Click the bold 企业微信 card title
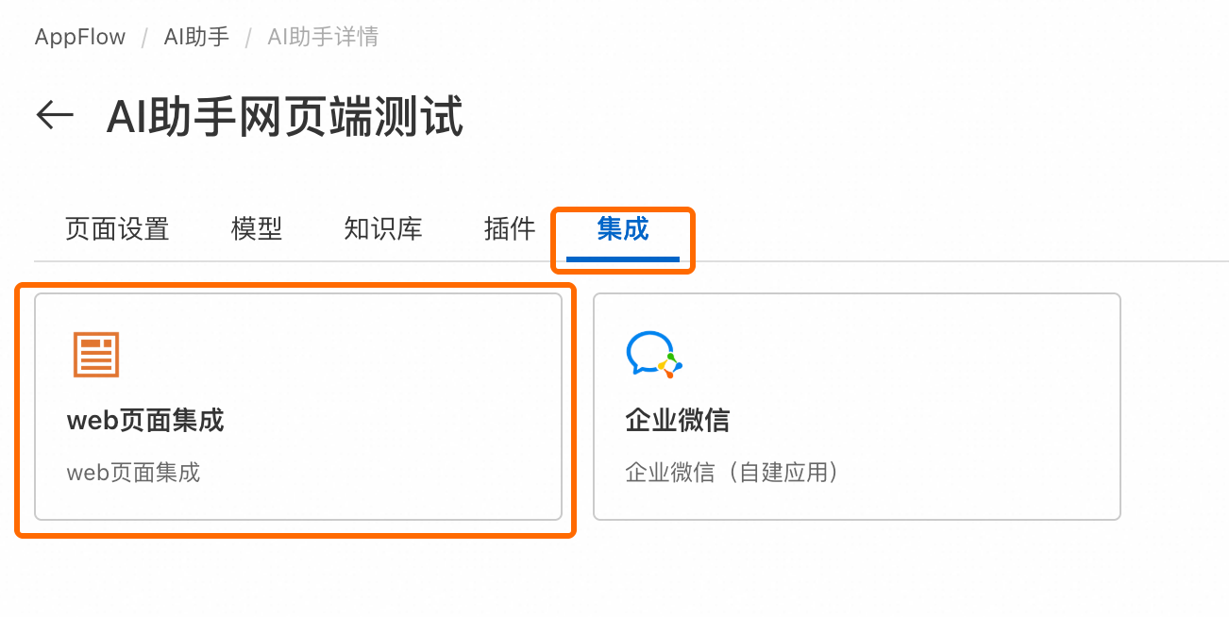The image size is (1229, 617). [x=678, y=420]
